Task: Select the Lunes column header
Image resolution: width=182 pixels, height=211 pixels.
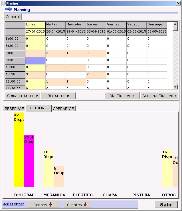Action: [35, 25]
